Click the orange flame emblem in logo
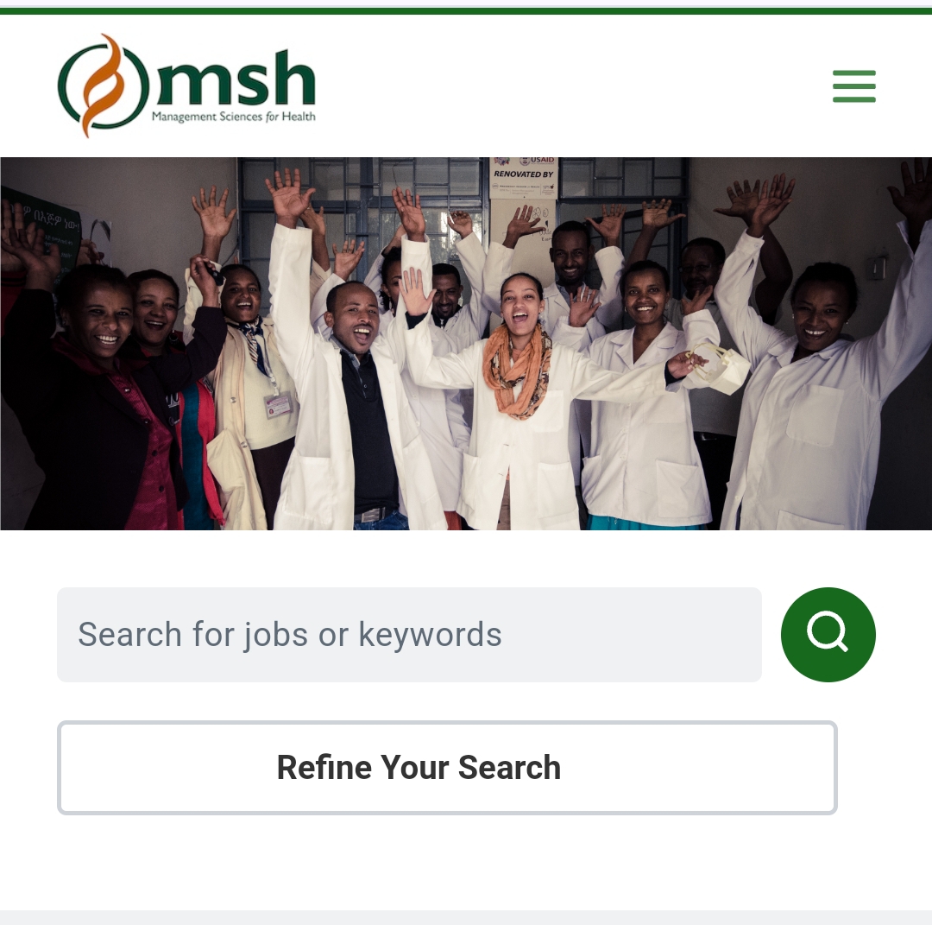 tap(104, 85)
